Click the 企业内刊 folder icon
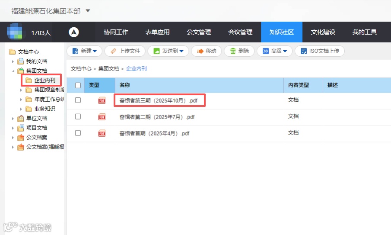 29,80
